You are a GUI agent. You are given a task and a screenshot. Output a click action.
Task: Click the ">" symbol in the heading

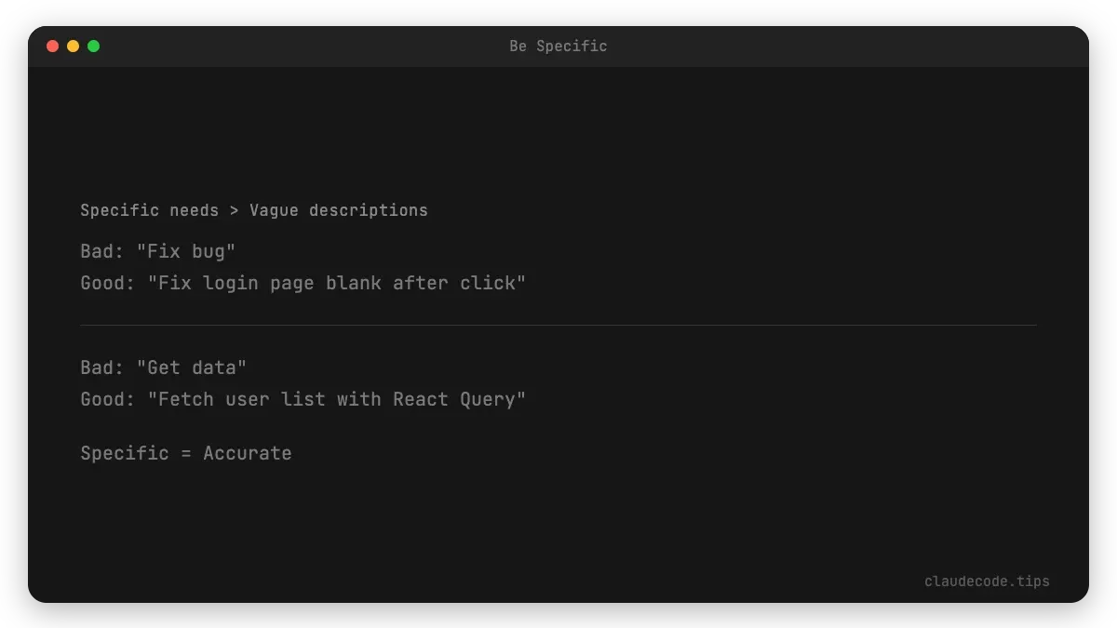pos(234,210)
